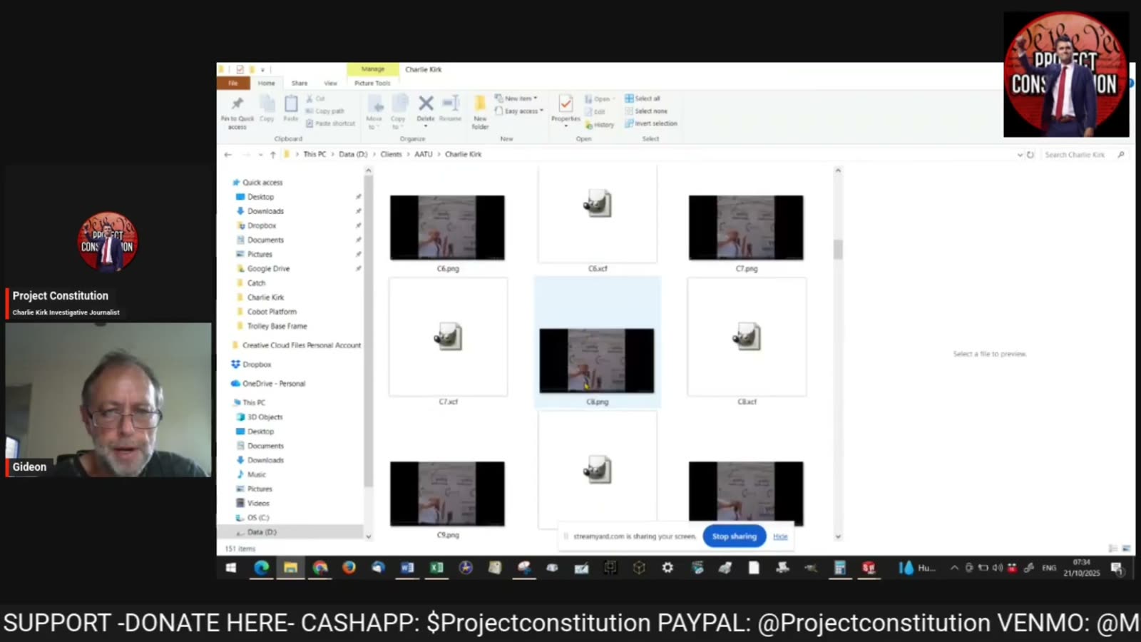Click the Cut scissors command

click(x=316, y=98)
